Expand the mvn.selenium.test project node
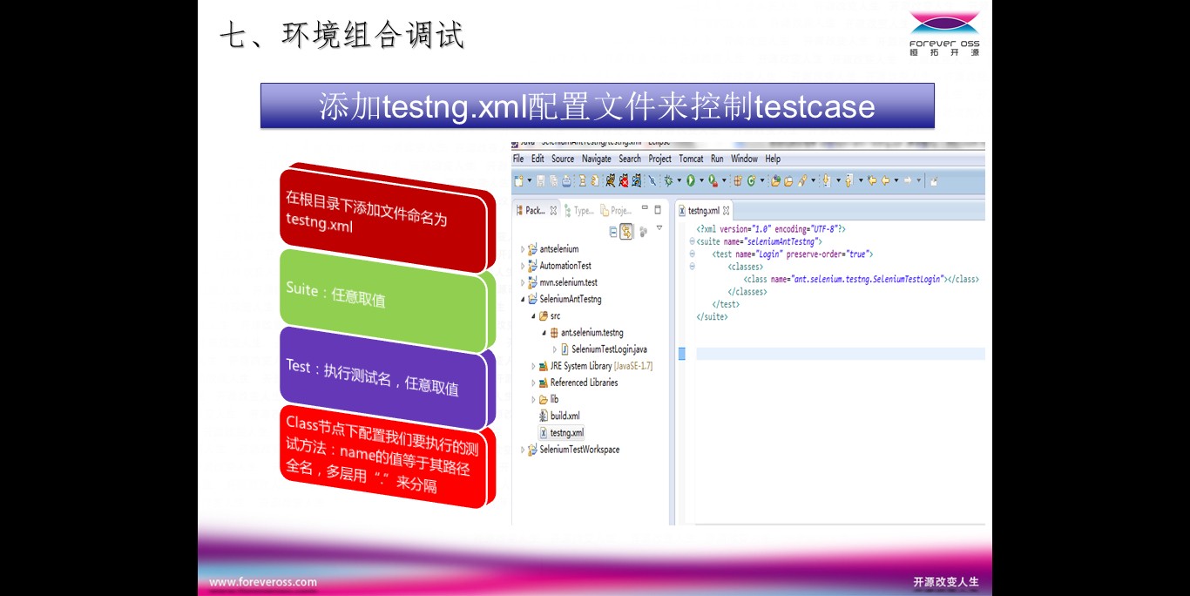1190x596 pixels. pos(523,282)
